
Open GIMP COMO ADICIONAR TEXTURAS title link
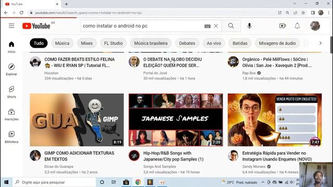click(79, 156)
